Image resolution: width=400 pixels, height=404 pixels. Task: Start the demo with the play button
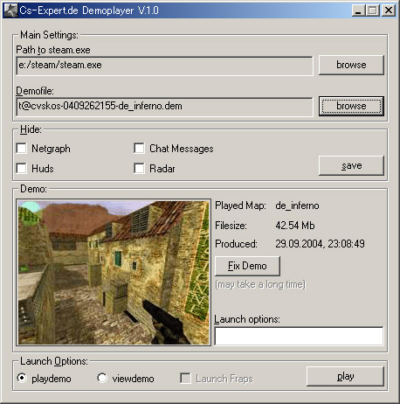[x=345, y=376]
